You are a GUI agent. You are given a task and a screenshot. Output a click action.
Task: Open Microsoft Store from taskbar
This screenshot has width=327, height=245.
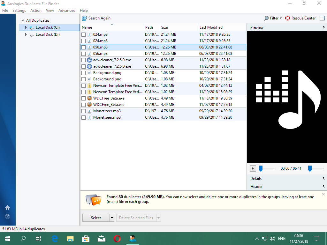click(x=86, y=239)
